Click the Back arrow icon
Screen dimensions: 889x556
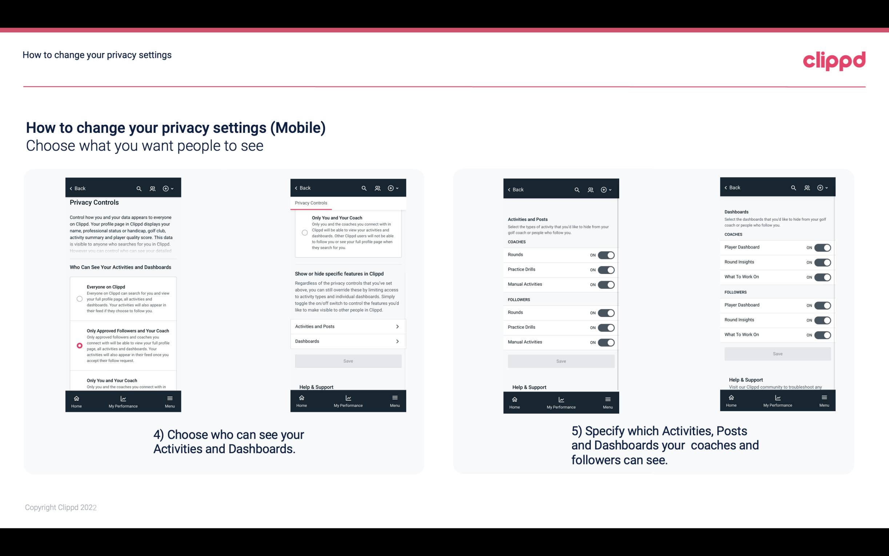(72, 188)
